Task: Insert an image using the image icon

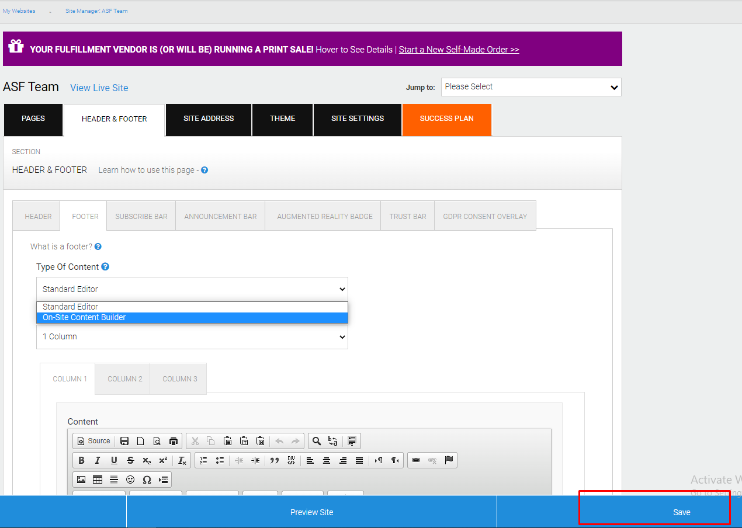Action: [x=81, y=480]
